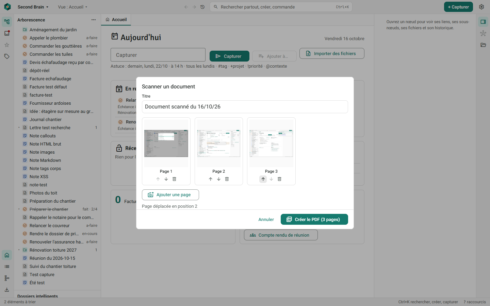Open the inbox icon in left sidebar

[x=7, y=33]
